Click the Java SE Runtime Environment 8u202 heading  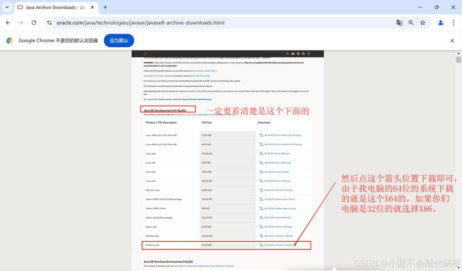point(168,262)
